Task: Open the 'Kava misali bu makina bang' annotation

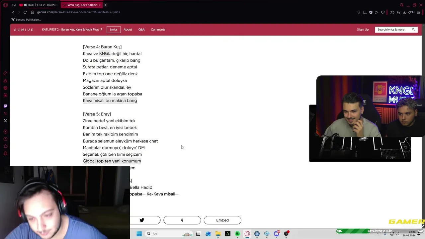Action: [110, 101]
